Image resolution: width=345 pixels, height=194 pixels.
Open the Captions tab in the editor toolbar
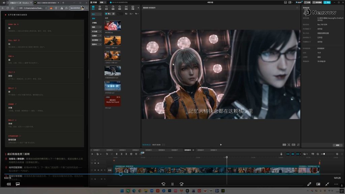pos(133,8)
